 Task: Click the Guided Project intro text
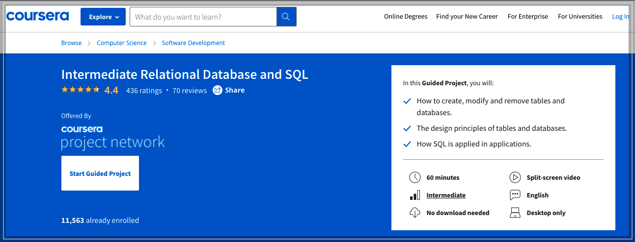pyautogui.click(x=448, y=83)
